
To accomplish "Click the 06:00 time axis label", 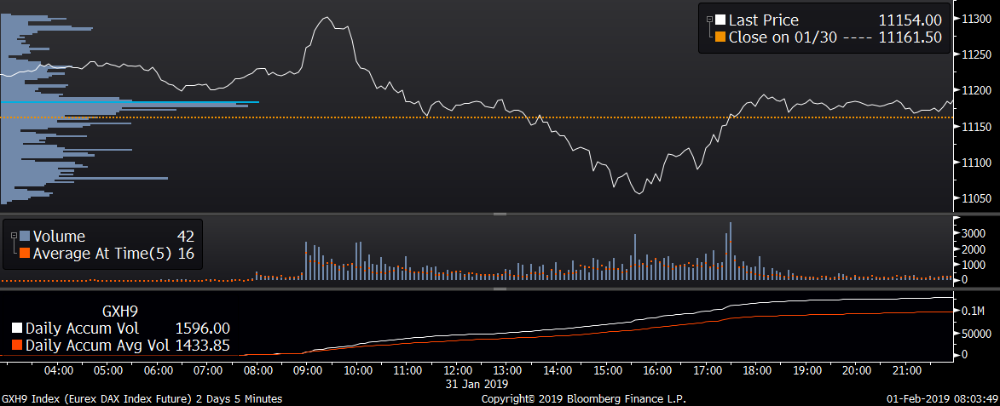I will coord(158,371).
